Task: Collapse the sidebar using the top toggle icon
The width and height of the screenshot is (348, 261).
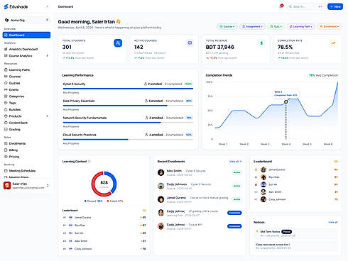Action: click(x=48, y=6)
